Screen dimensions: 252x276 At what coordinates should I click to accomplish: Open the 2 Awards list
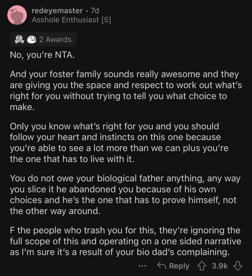coord(55,40)
